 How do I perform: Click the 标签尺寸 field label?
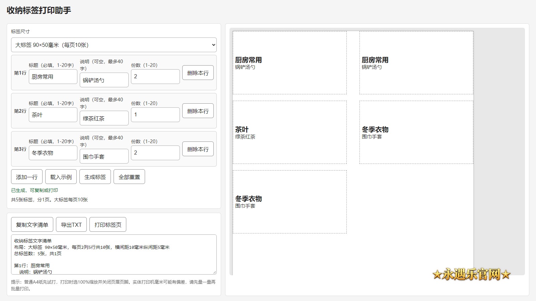pos(20,31)
